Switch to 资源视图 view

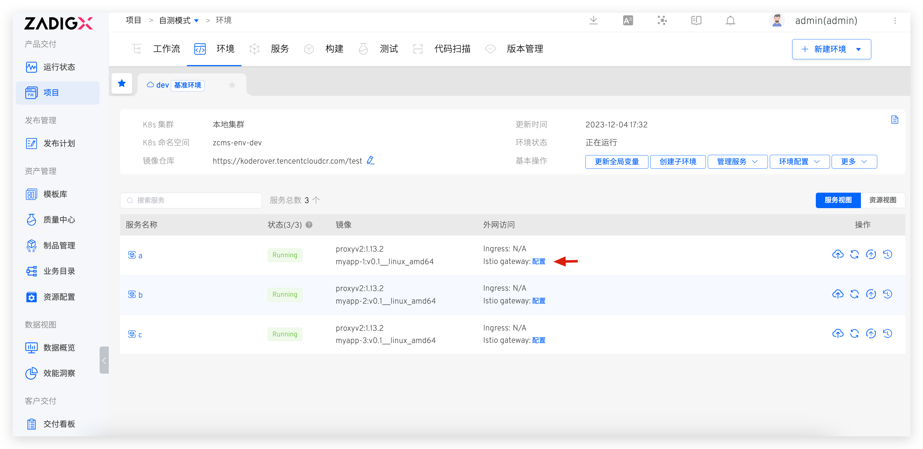pyautogui.click(x=883, y=200)
